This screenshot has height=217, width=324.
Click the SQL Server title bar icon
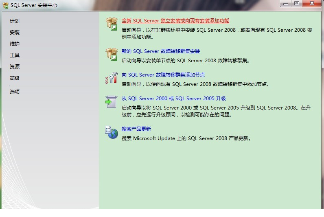[x=6, y=5]
